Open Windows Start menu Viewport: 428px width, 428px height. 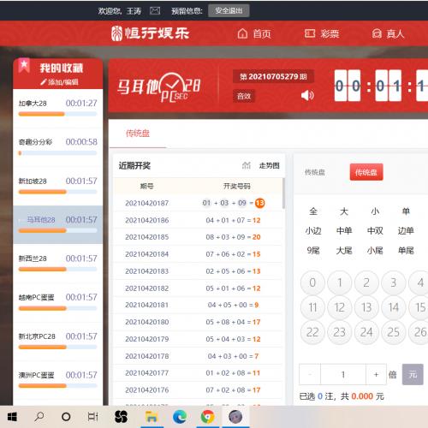[12, 417]
